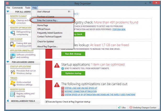Close the open Help menu
The image size is (161, 111).
pyautogui.click(x=35, y=8)
